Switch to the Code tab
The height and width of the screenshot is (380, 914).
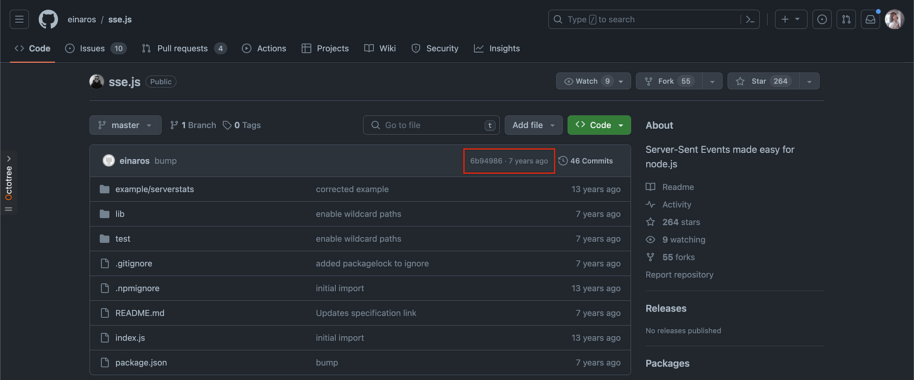click(x=32, y=48)
